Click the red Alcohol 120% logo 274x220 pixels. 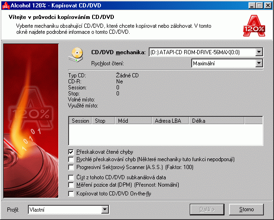[254, 26]
